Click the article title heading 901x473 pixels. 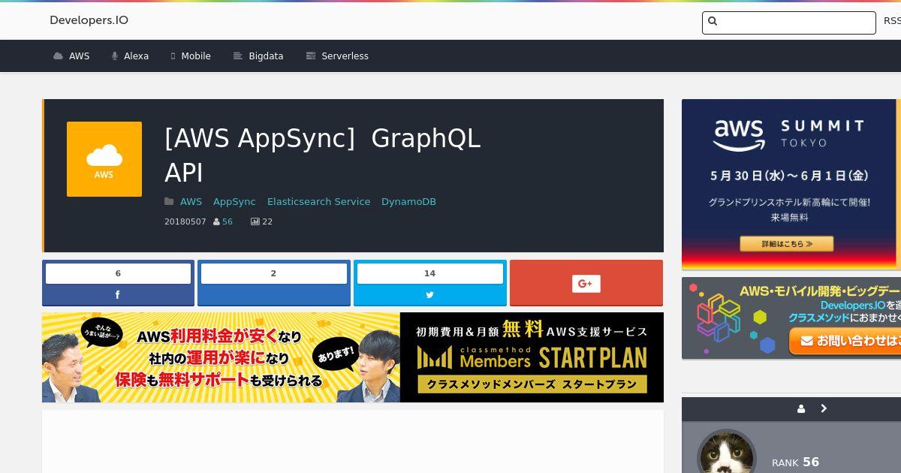[x=323, y=155]
